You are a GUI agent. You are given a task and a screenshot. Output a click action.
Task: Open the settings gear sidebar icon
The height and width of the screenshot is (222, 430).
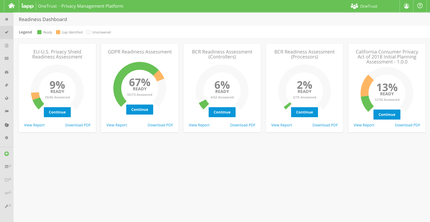(7, 138)
